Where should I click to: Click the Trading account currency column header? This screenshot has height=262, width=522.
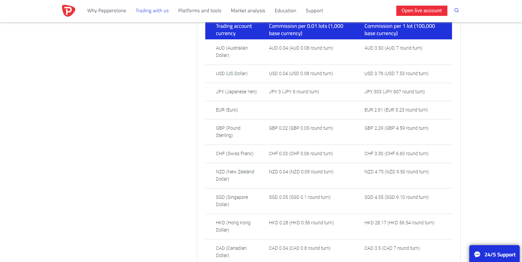tap(234, 30)
